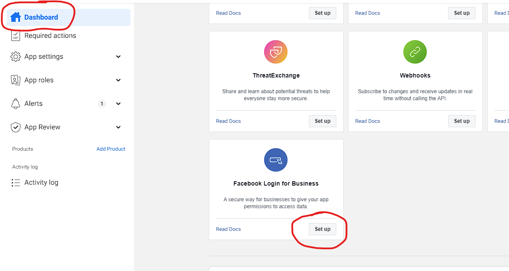Select App Review in the sidebar
509x271 pixels.
pos(42,127)
